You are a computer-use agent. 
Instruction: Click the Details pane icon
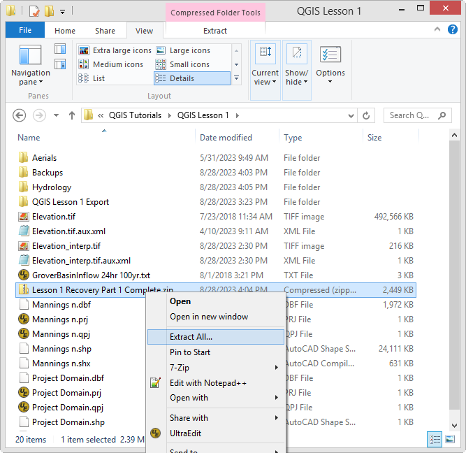[60, 64]
